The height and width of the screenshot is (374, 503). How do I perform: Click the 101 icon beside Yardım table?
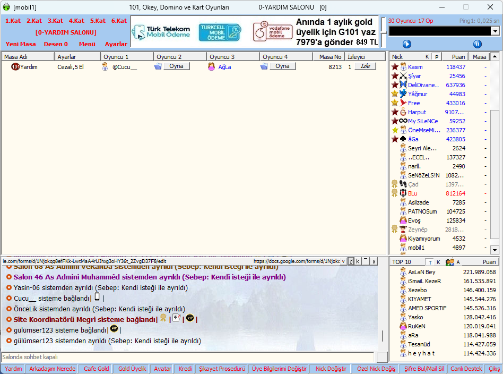pyautogui.click(x=15, y=67)
